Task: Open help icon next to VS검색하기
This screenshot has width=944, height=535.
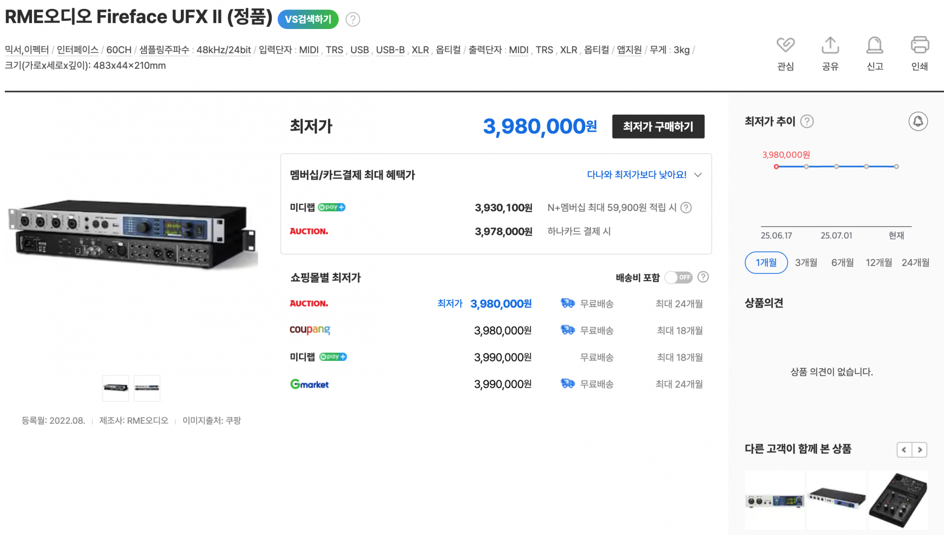Action: pos(353,19)
